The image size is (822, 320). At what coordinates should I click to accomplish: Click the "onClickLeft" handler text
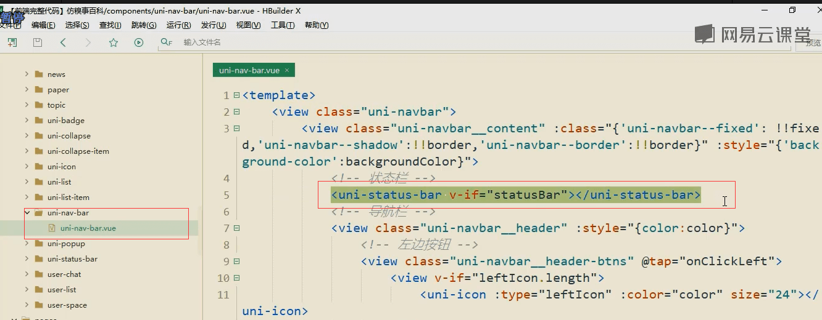[728, 261]
